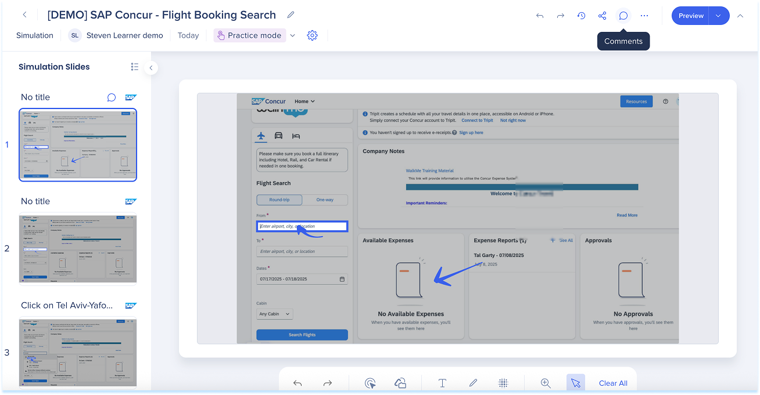The image size is (760, 395).
Task: Select the zoom magnifier tool
Action: click(x=546, y=383)
